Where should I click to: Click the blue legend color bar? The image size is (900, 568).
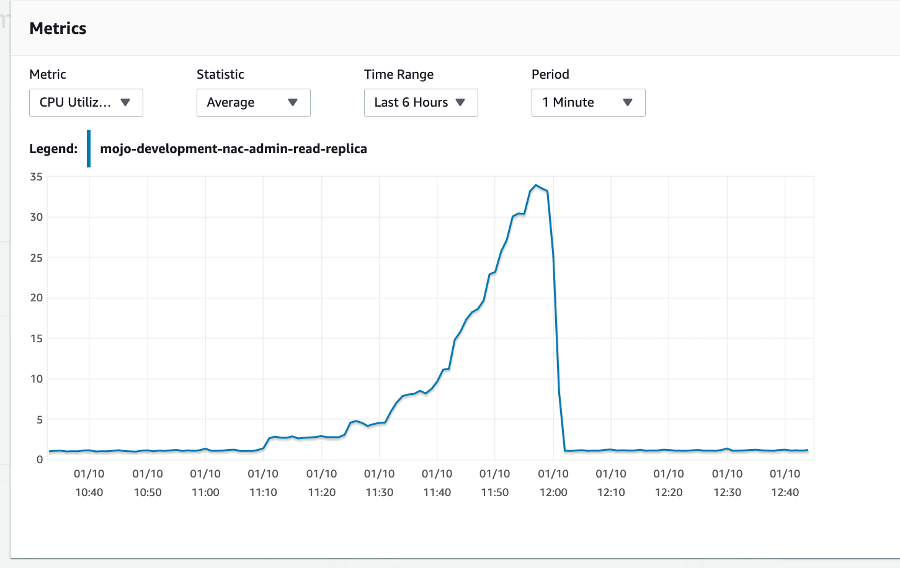tap(89, 149)
